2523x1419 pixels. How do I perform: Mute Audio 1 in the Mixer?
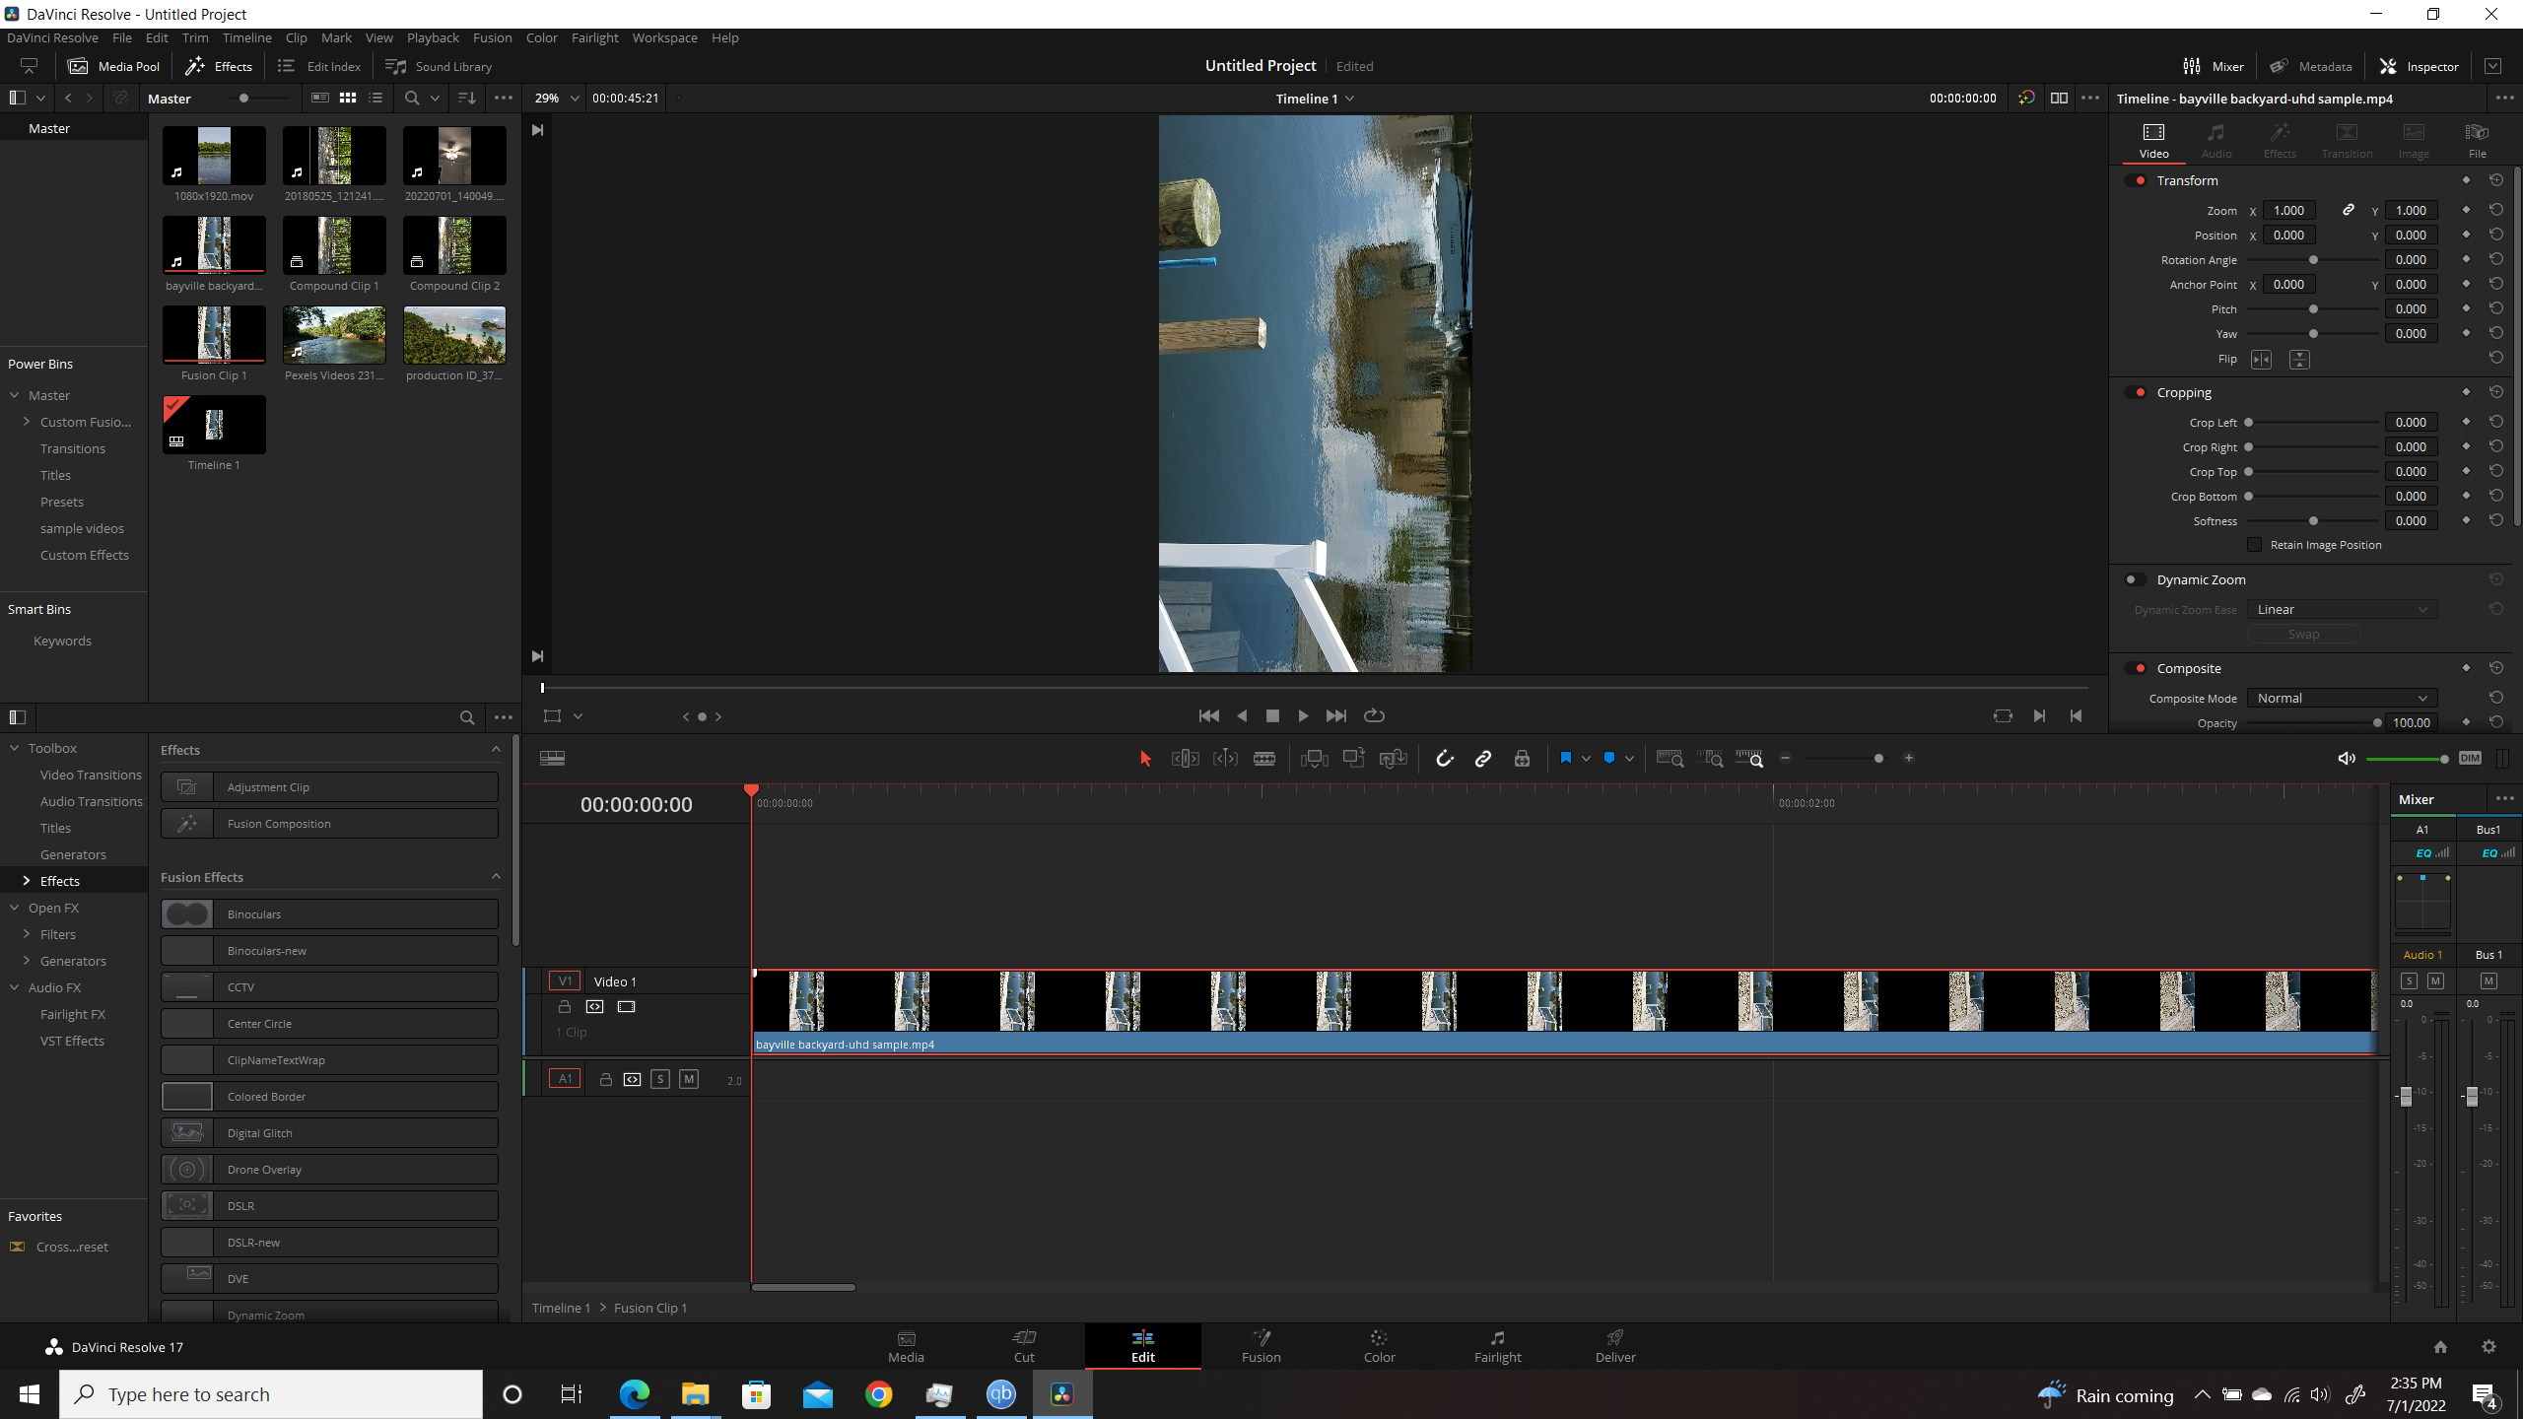2435,981
